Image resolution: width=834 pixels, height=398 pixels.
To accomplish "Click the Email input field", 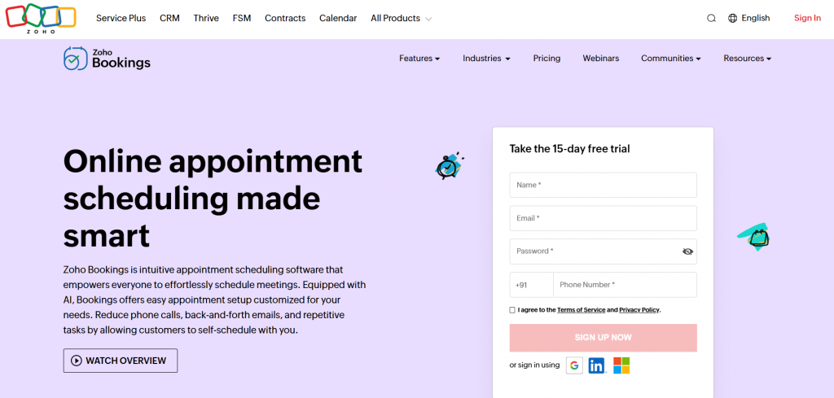I will point(604,218).
